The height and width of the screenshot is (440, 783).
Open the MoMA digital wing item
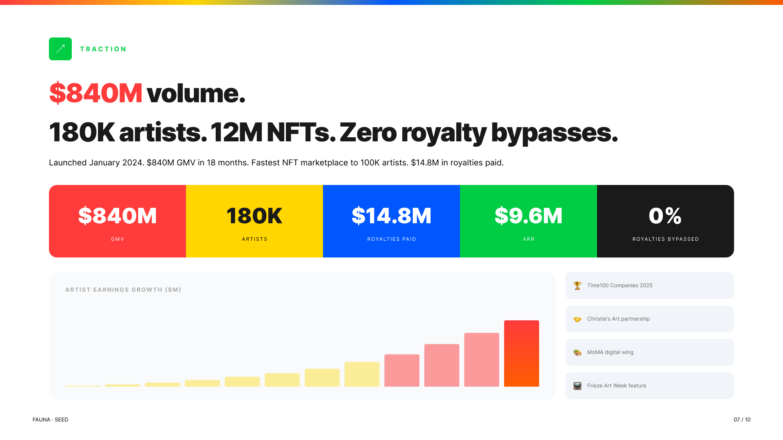(649, 352)
